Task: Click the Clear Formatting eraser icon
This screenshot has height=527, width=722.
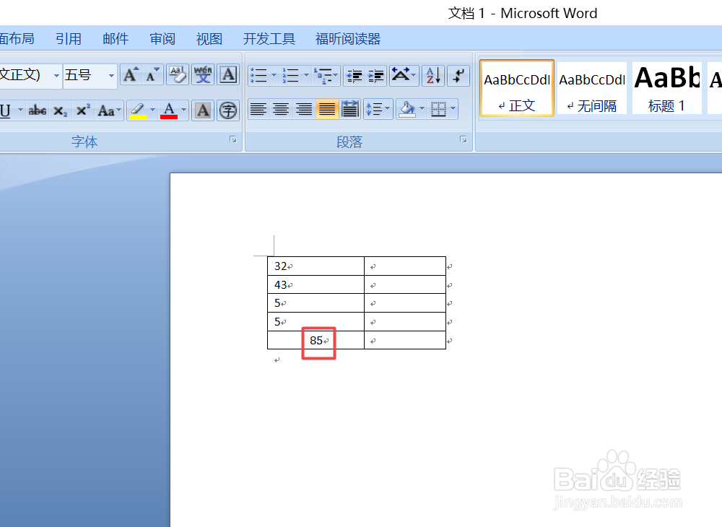Action: [178, 74]
